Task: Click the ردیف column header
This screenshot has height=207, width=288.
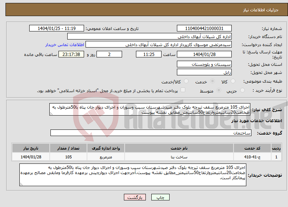Action: click(x=276, y=148)
